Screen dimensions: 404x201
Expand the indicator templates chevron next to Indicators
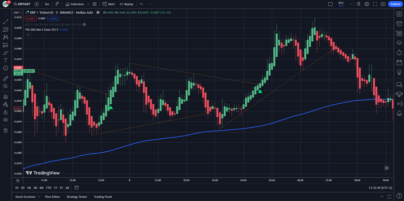click(x=88, y=4)
